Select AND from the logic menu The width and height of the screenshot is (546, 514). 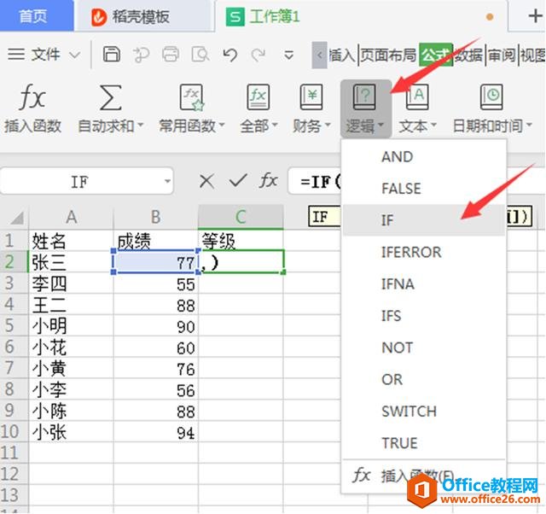tap(424, 157)
